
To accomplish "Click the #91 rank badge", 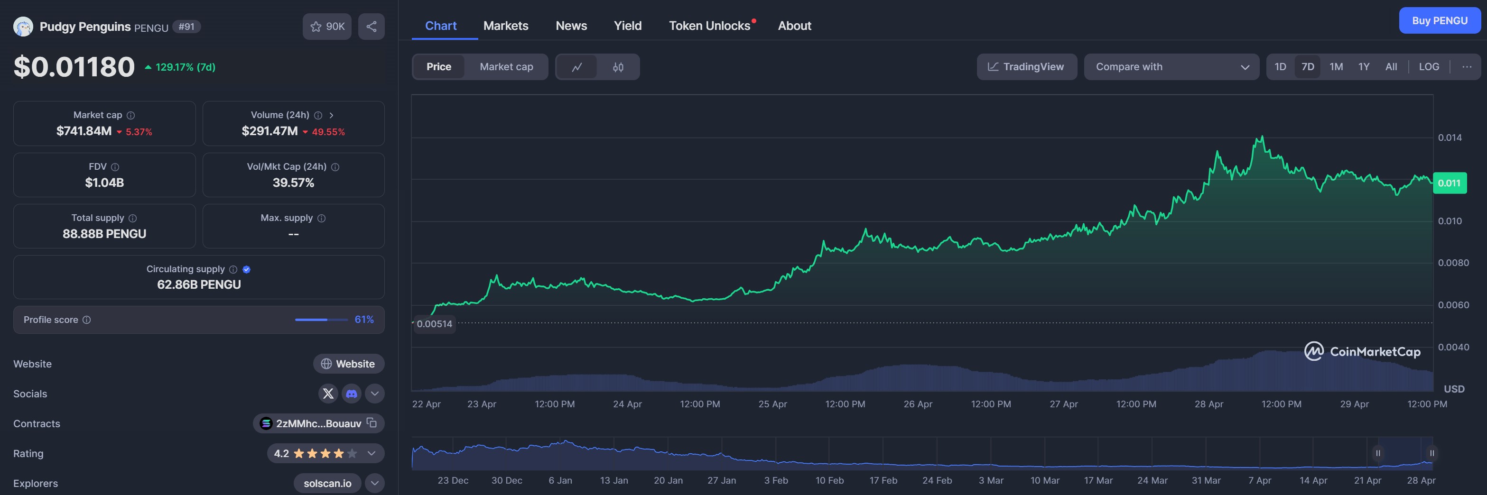I will tap(186, 27).
